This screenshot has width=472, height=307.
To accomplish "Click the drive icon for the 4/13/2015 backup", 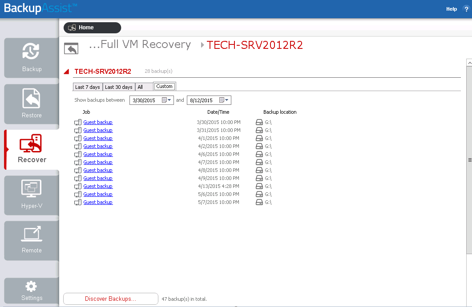I will pos(259,187).
